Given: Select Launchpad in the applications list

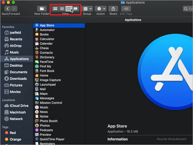Looking at the screenshot, I should pos(59,85).
